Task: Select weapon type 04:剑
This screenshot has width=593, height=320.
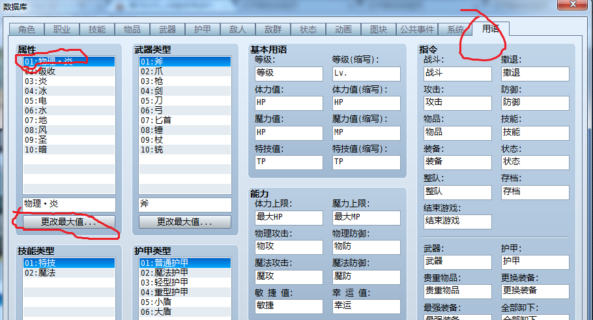Action: (x=185, y=91)
